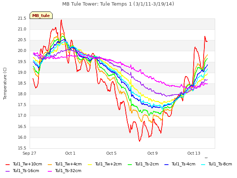Click the Oct 9 x-axis label
237x178 pixels.
click(x=152, y=153)
